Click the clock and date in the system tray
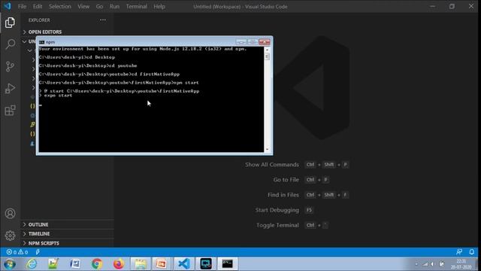This screenshot has width=481, height=271. click(461, 264)
